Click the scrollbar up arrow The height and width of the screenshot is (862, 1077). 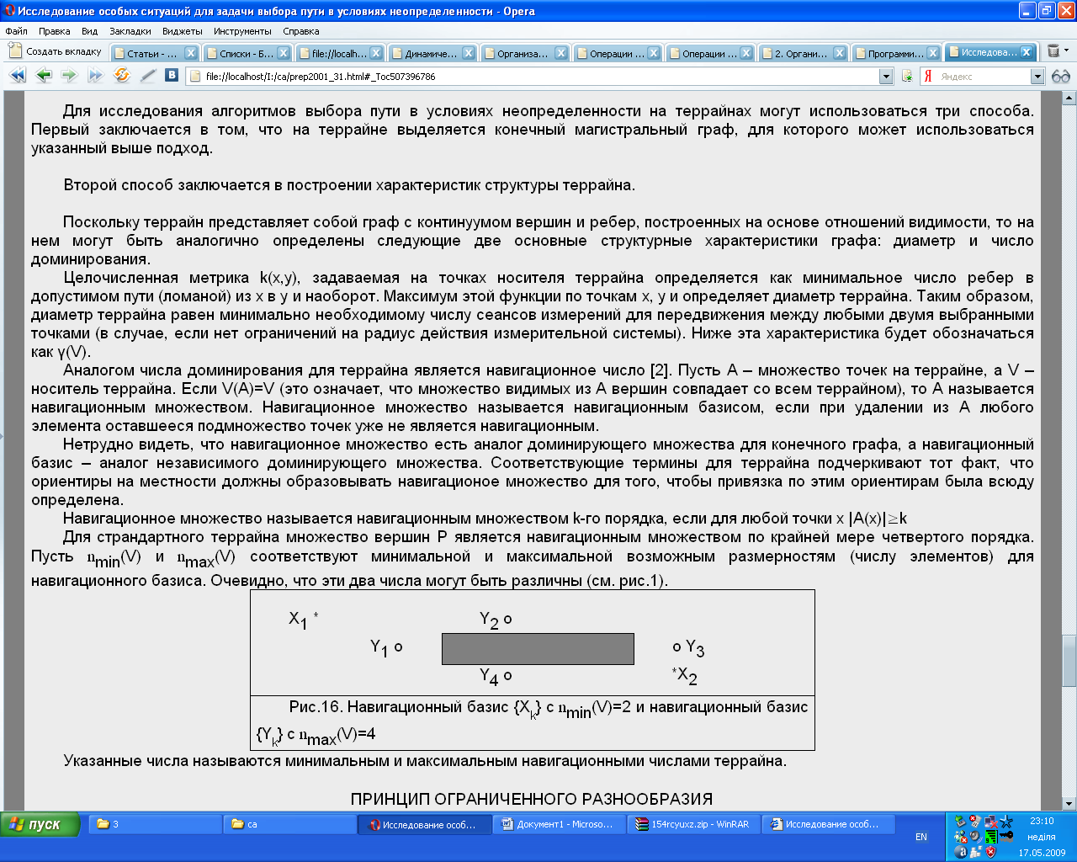click(1069, 98)
